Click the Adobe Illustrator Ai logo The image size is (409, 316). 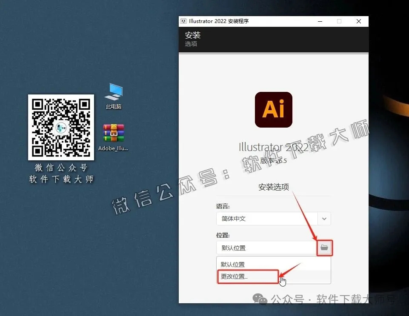tap(273, 110)
